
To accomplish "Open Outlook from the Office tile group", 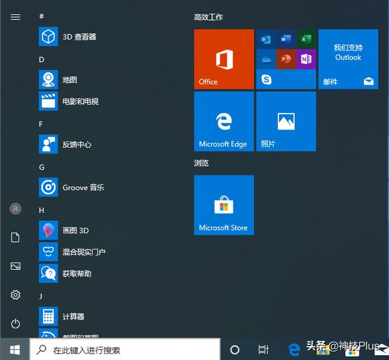I will point(266,39).
